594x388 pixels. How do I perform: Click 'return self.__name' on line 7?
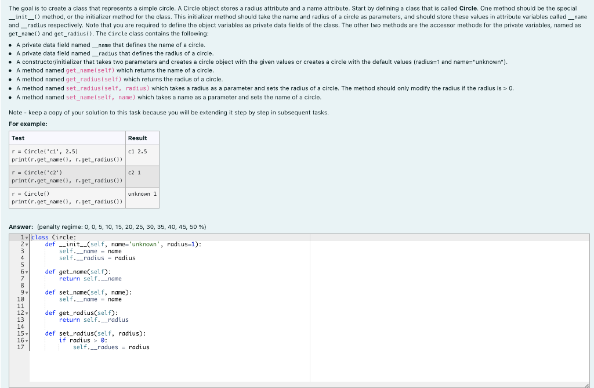coord(90,278)
